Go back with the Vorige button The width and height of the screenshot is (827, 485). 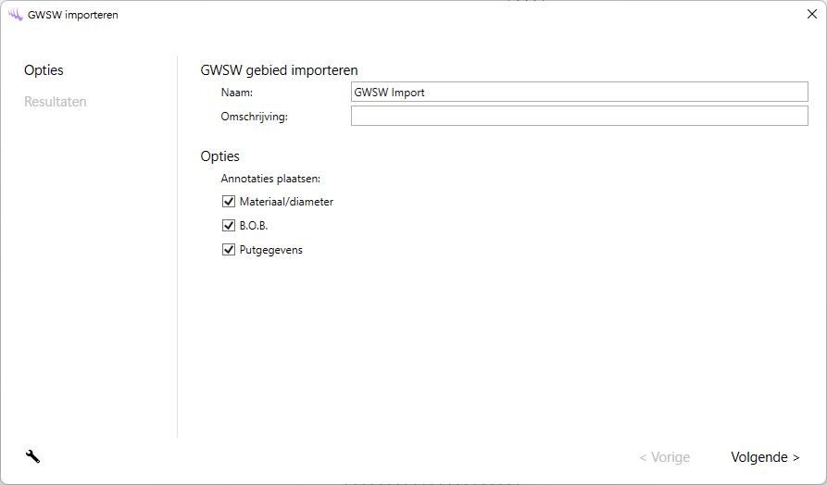point(664,457)
